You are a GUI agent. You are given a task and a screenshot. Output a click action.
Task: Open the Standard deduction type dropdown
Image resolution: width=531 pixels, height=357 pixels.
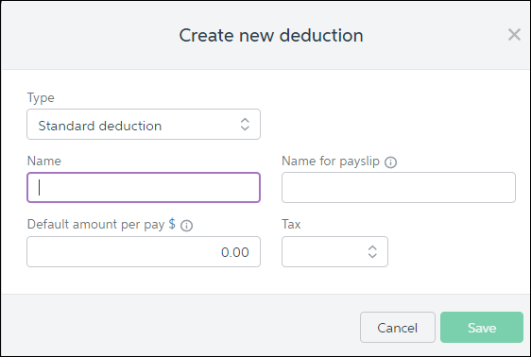pos(144,124)
